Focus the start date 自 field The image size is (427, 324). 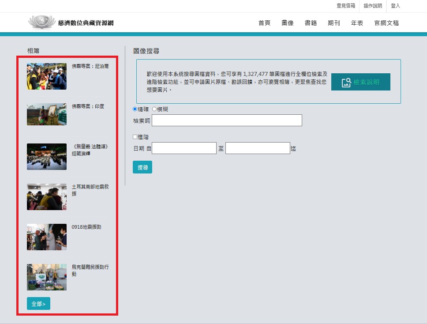point(184,148)
